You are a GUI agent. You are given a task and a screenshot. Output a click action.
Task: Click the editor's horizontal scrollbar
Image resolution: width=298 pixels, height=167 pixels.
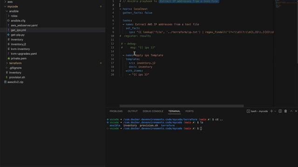point(182,106)
